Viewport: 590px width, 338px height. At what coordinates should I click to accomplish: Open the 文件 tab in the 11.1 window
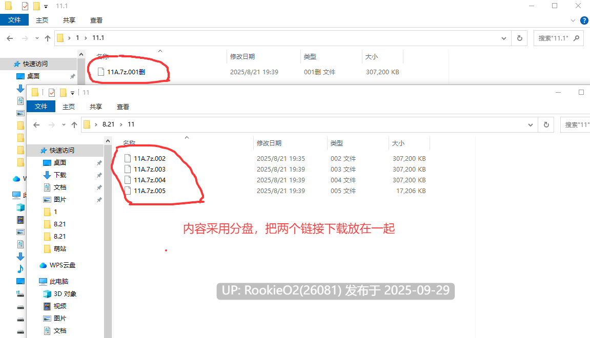tap(14, 20)
